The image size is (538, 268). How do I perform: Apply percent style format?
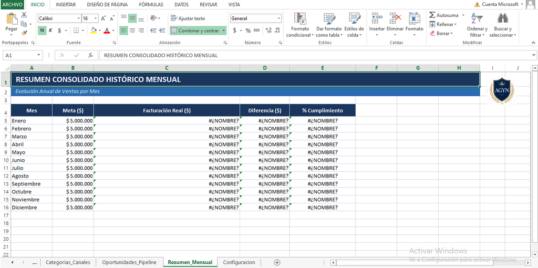click(x=248, y=30)
